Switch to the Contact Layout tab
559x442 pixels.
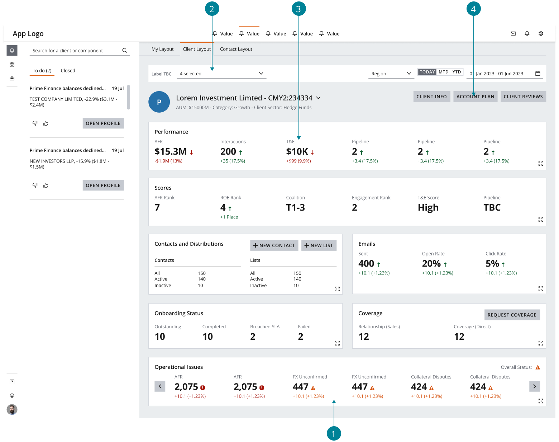236,49
